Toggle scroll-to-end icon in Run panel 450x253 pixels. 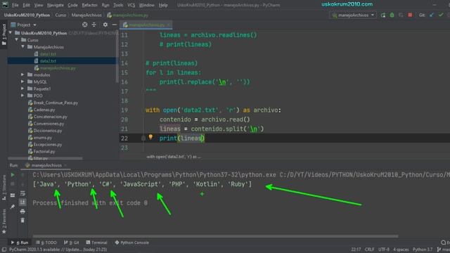[22, 202]
